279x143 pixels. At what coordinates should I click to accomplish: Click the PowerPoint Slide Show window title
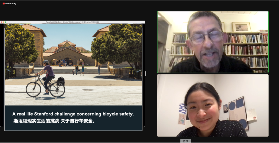72,22
